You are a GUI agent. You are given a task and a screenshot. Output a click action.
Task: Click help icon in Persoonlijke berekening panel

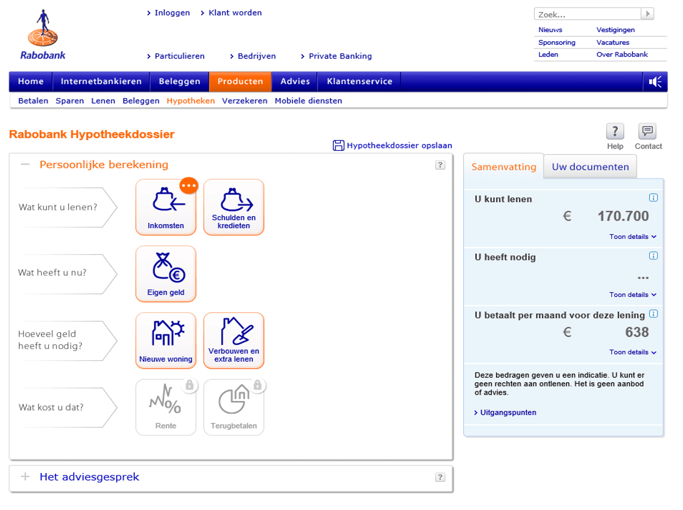(440, 165)
